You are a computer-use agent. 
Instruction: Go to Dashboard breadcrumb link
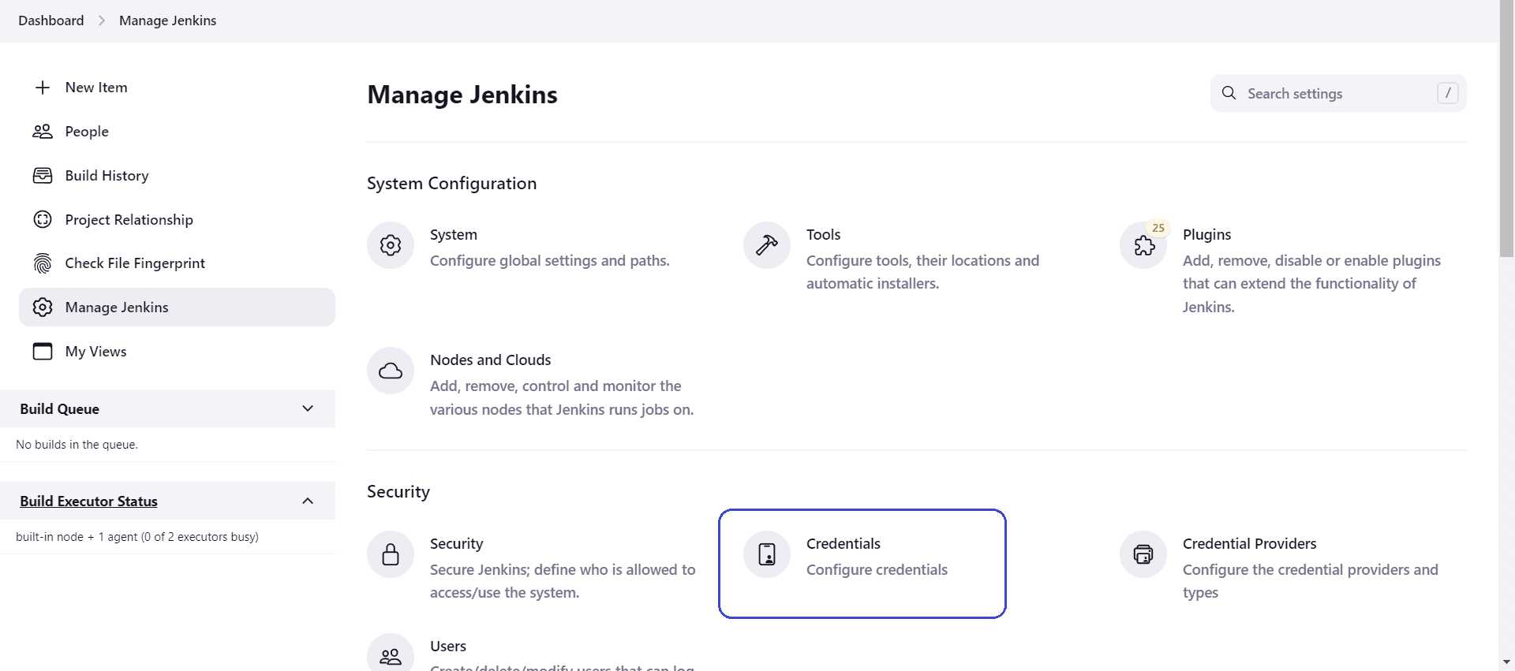tap(51, 21)
